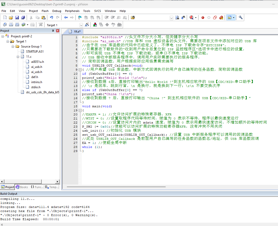Image resolution: width=278 pixels, height=226 pixels.
Task: Start debug session with red d icon
Action: pyautogui.click(x=191, y=18)
